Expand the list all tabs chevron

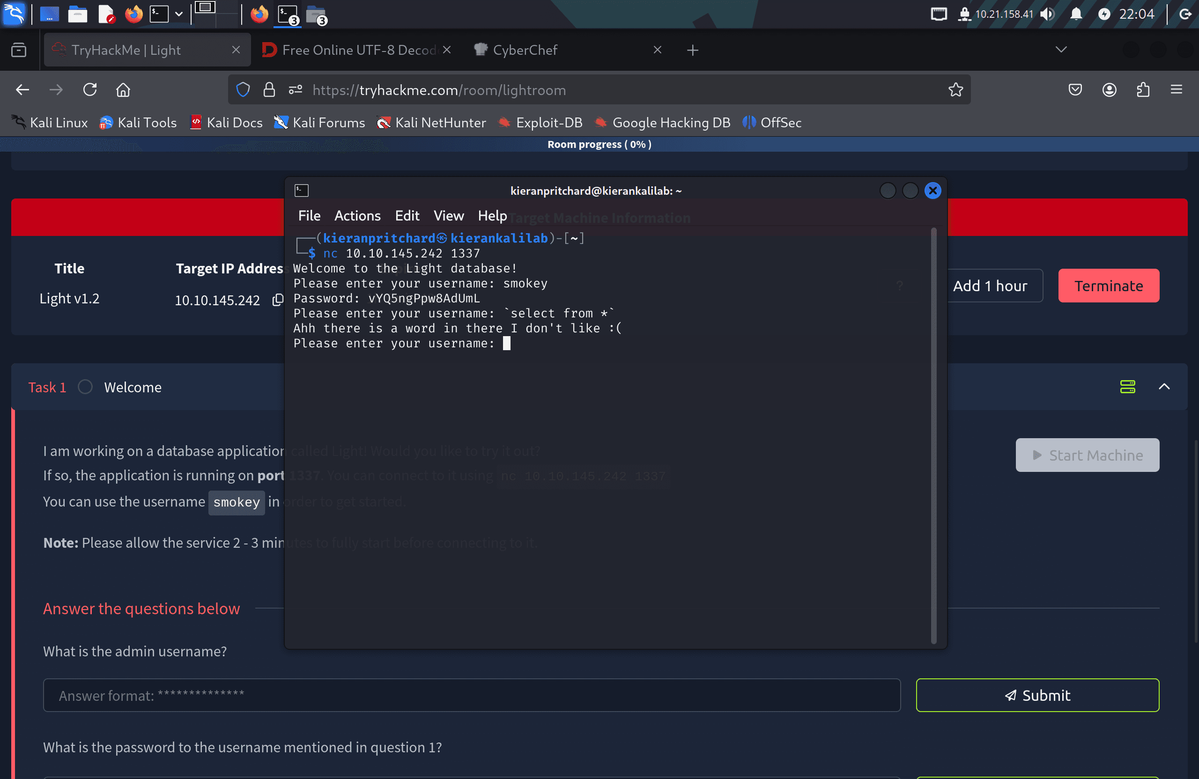tap(1061, 49)
